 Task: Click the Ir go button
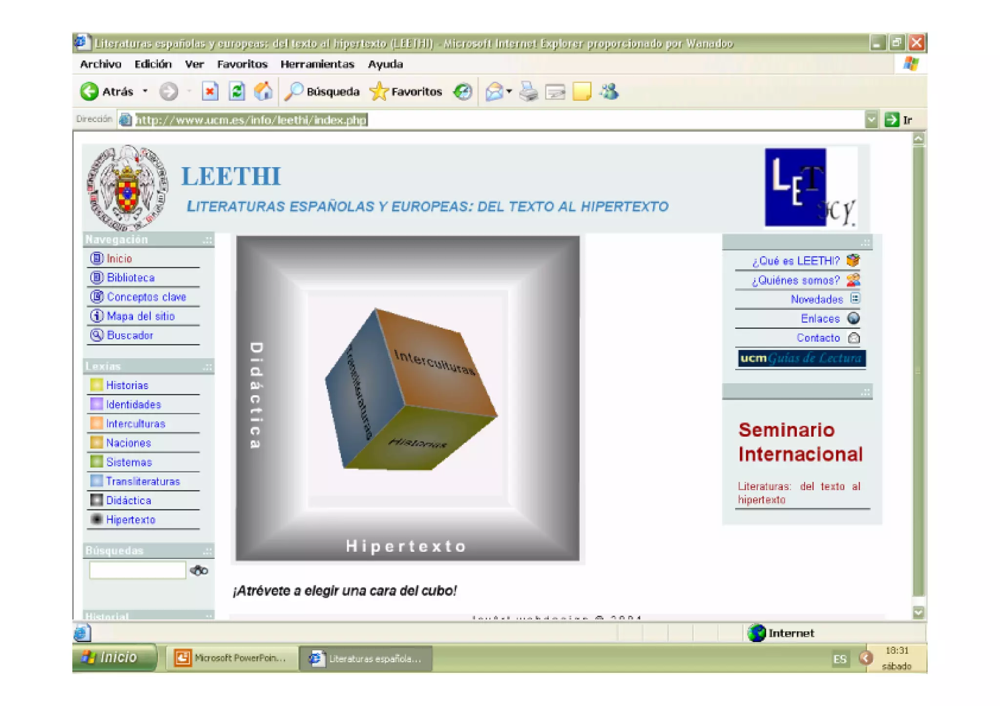click(898, 120)
